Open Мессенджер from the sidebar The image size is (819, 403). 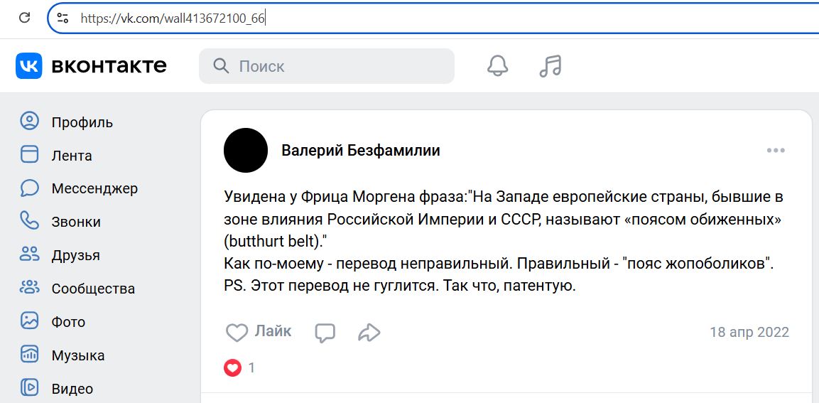79,188
